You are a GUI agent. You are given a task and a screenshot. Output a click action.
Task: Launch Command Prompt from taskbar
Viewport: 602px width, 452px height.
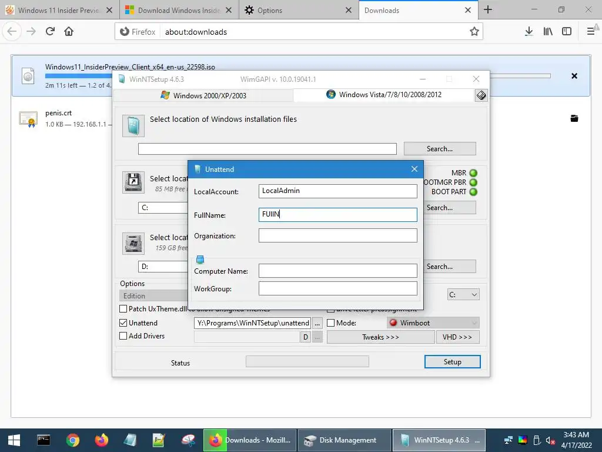click(44, 440)
